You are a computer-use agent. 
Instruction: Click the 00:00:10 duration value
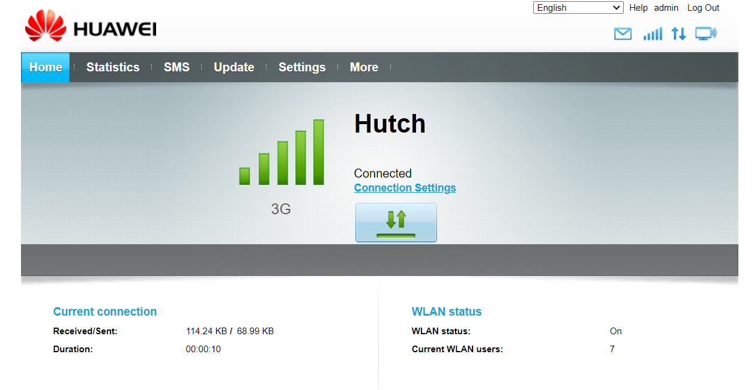pos(204,349)
